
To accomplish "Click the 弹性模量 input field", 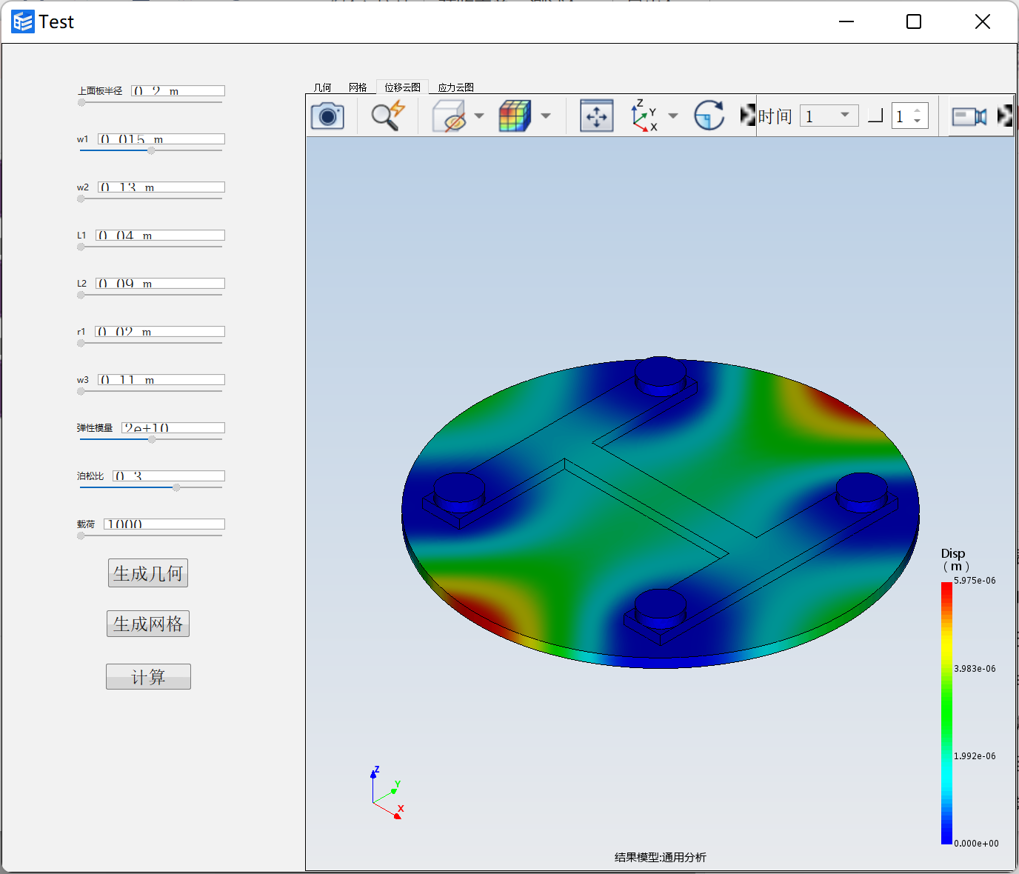I will point(173,427).
